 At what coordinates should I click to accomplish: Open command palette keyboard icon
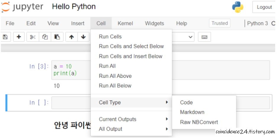[204, 37]
